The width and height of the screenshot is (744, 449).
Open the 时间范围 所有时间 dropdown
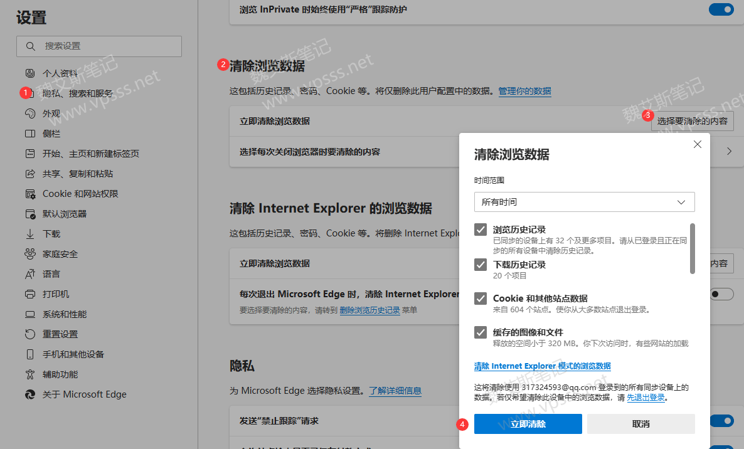[x=584, y=202]
